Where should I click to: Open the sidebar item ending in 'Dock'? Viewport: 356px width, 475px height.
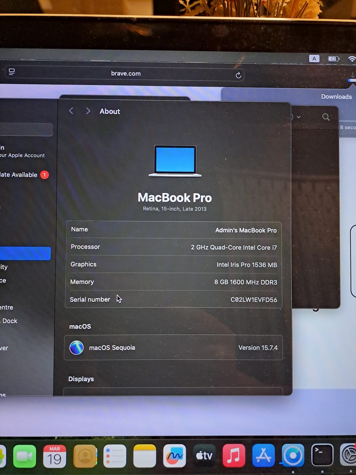(x=9, y=321)
